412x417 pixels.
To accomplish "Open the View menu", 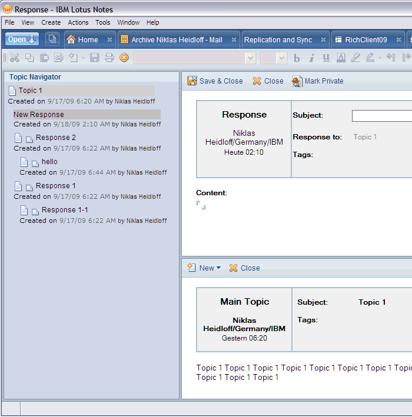I will tap(28, 22).
